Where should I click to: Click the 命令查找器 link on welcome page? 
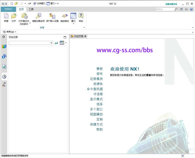pyautogui.click(x=95, y=89)
